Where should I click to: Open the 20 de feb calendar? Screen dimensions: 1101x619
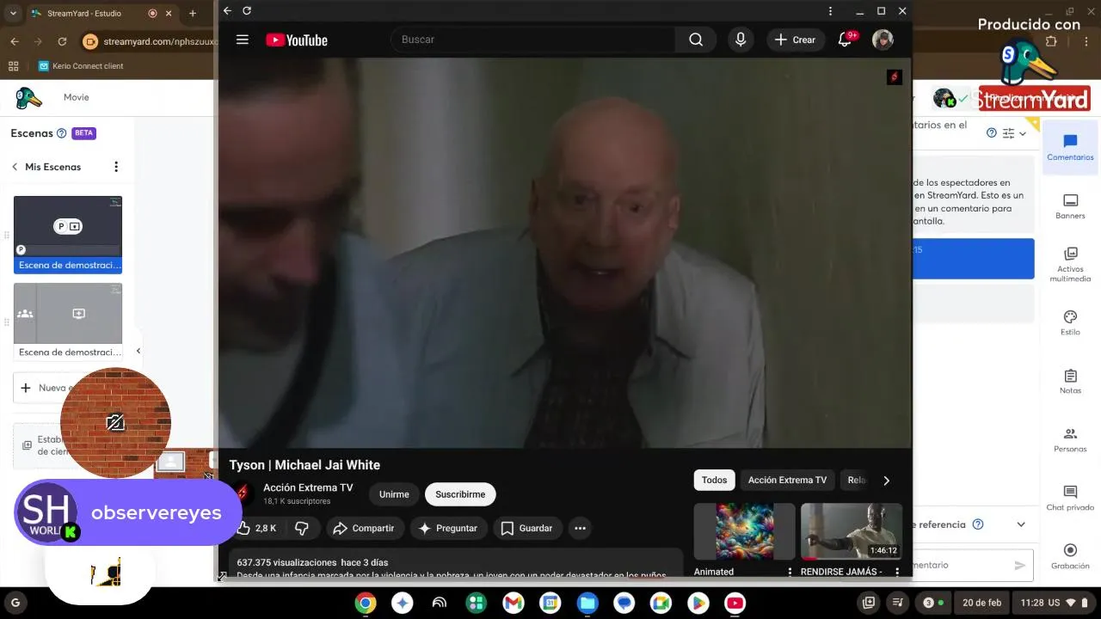click(x=981, y=603)
